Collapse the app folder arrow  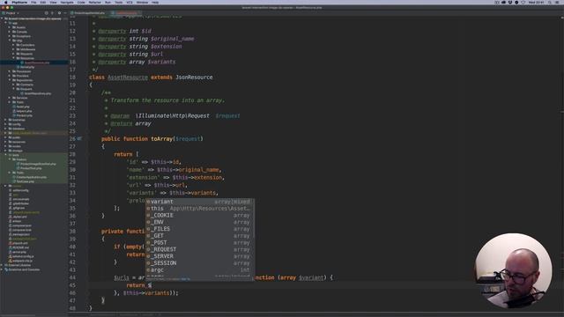(x=6, y=23)
